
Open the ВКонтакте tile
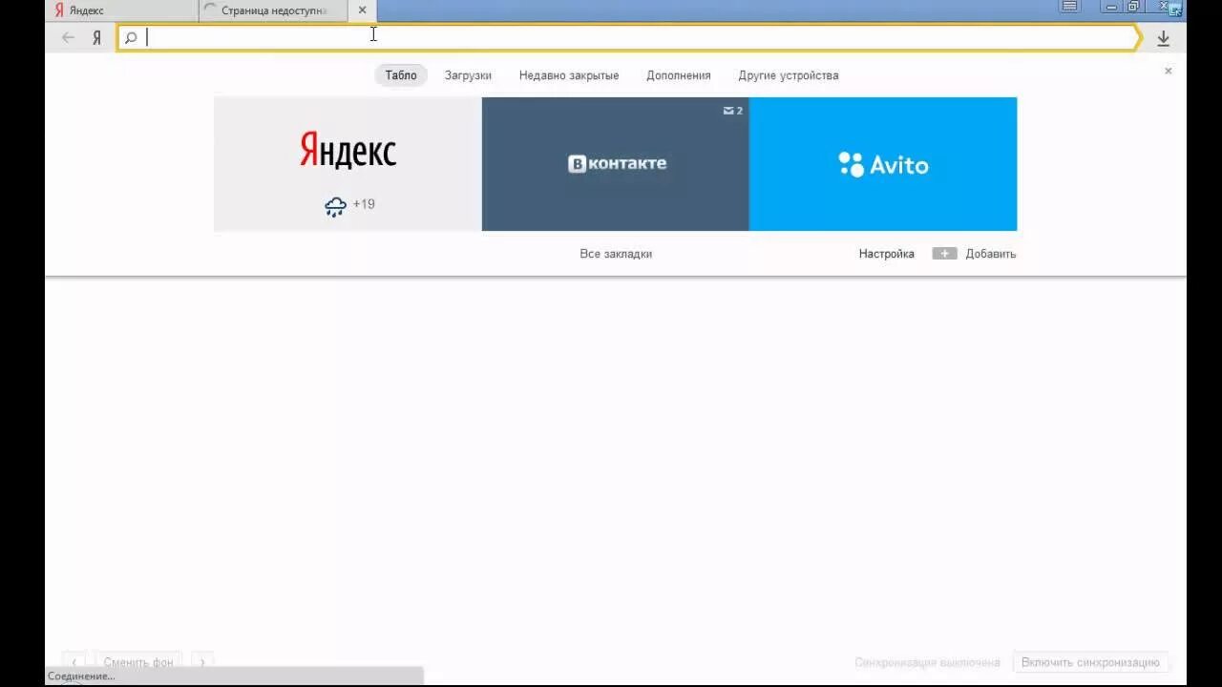click(616, 164)
